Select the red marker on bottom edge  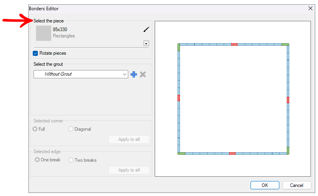click(232, 153)
